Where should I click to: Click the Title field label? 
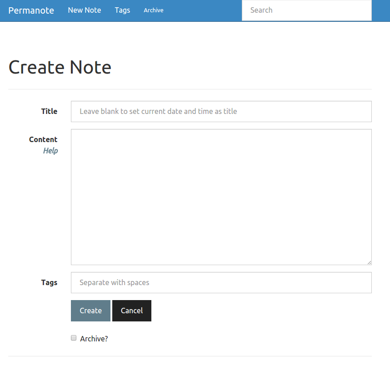pyautogui.click(x=49, y=111)
